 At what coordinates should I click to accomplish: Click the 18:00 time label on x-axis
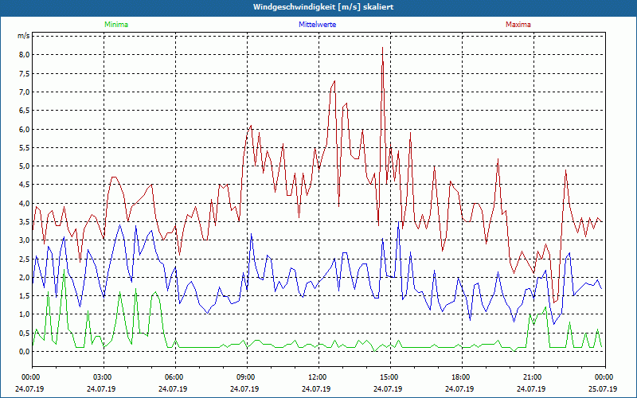(x=462, y=377)
